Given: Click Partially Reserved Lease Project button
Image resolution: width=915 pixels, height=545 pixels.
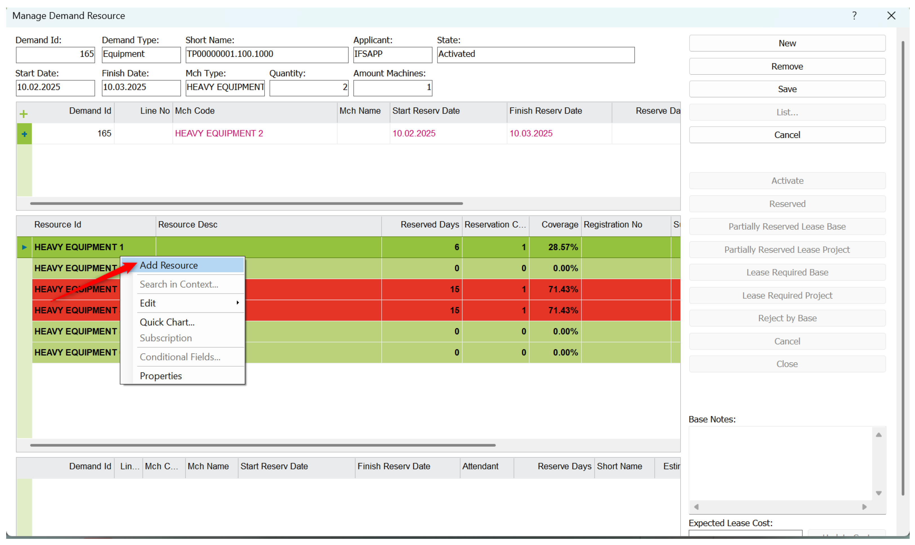Looking at the screenshot, I should [787, 250].
